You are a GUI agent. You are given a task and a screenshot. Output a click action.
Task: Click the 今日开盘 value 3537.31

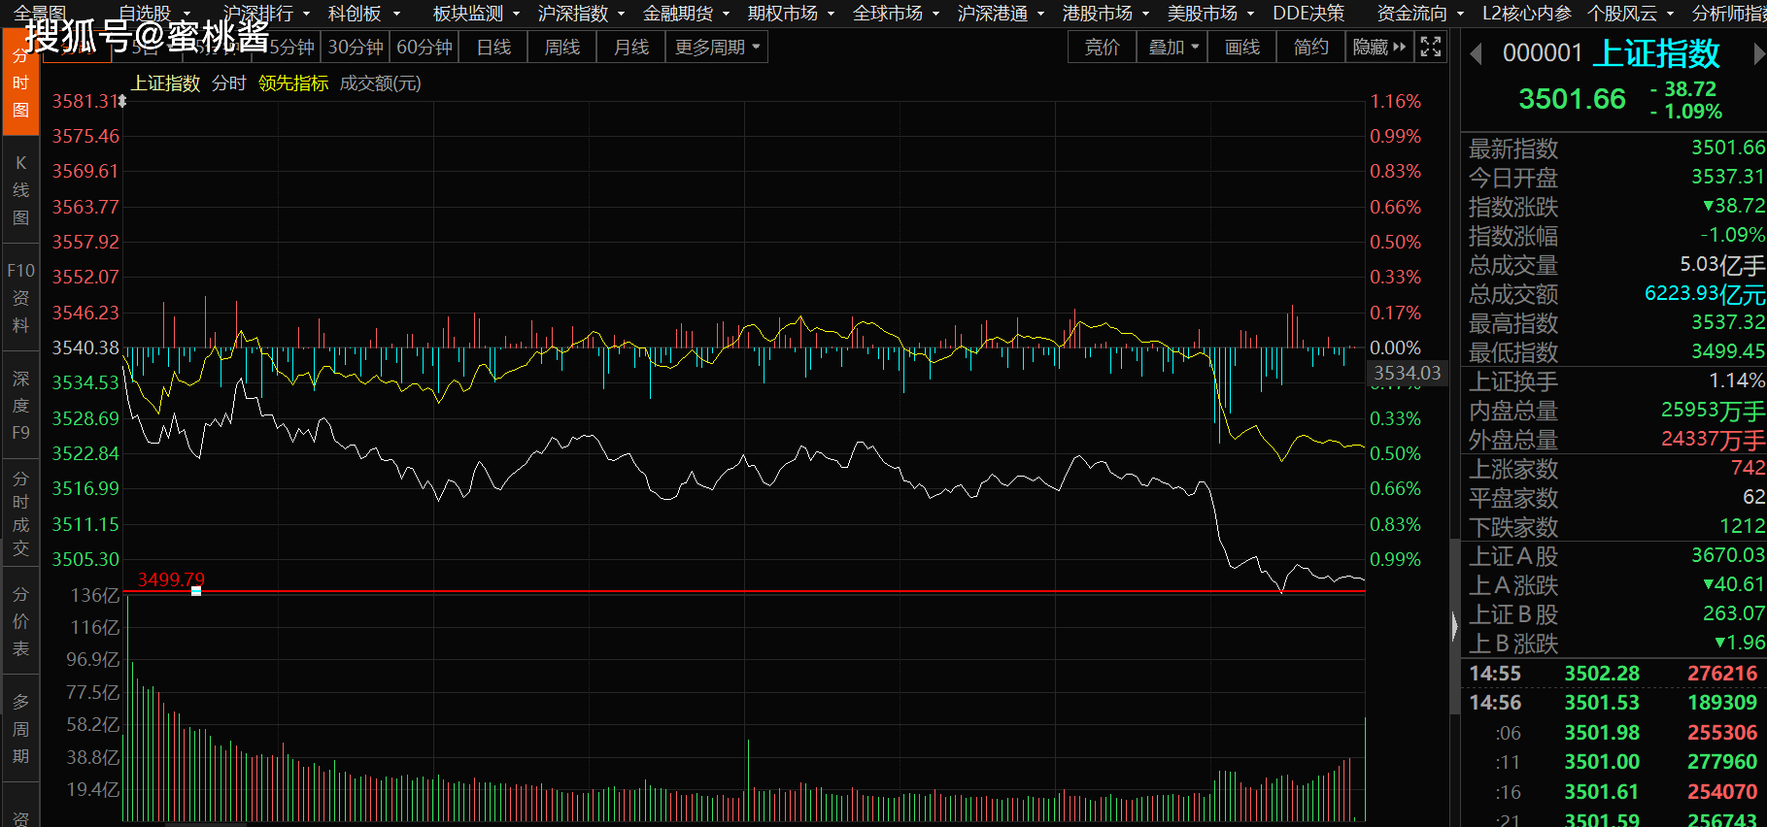1727,177
